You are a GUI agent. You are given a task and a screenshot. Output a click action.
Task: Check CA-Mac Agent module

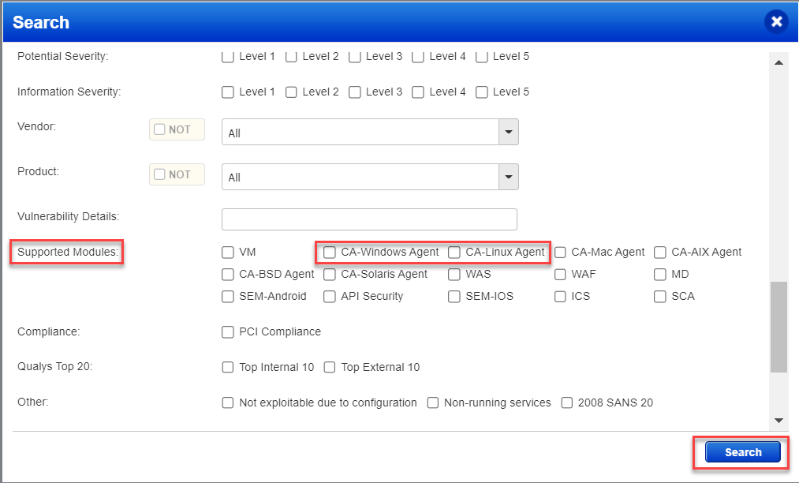(x=560, y=252)
